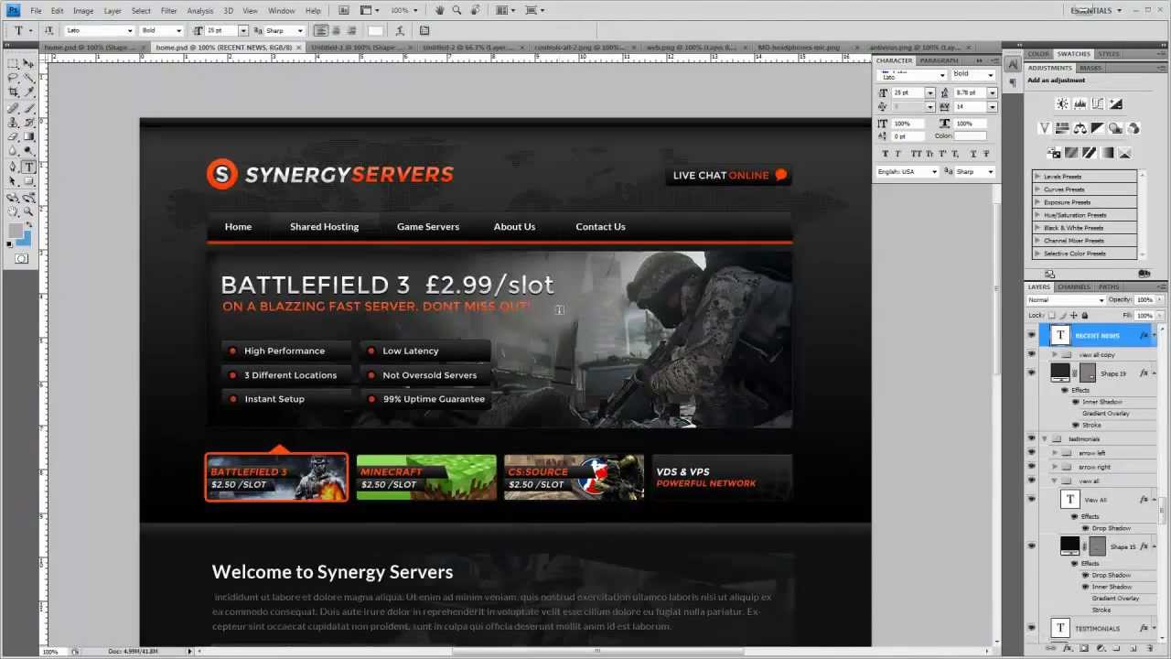
Task: Toggle text orientation icon in options bar
Action: 49,30
